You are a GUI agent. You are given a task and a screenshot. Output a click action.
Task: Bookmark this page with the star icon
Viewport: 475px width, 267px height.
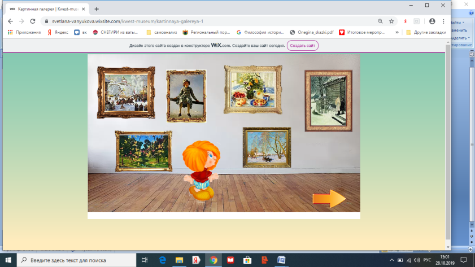[391, 21]
